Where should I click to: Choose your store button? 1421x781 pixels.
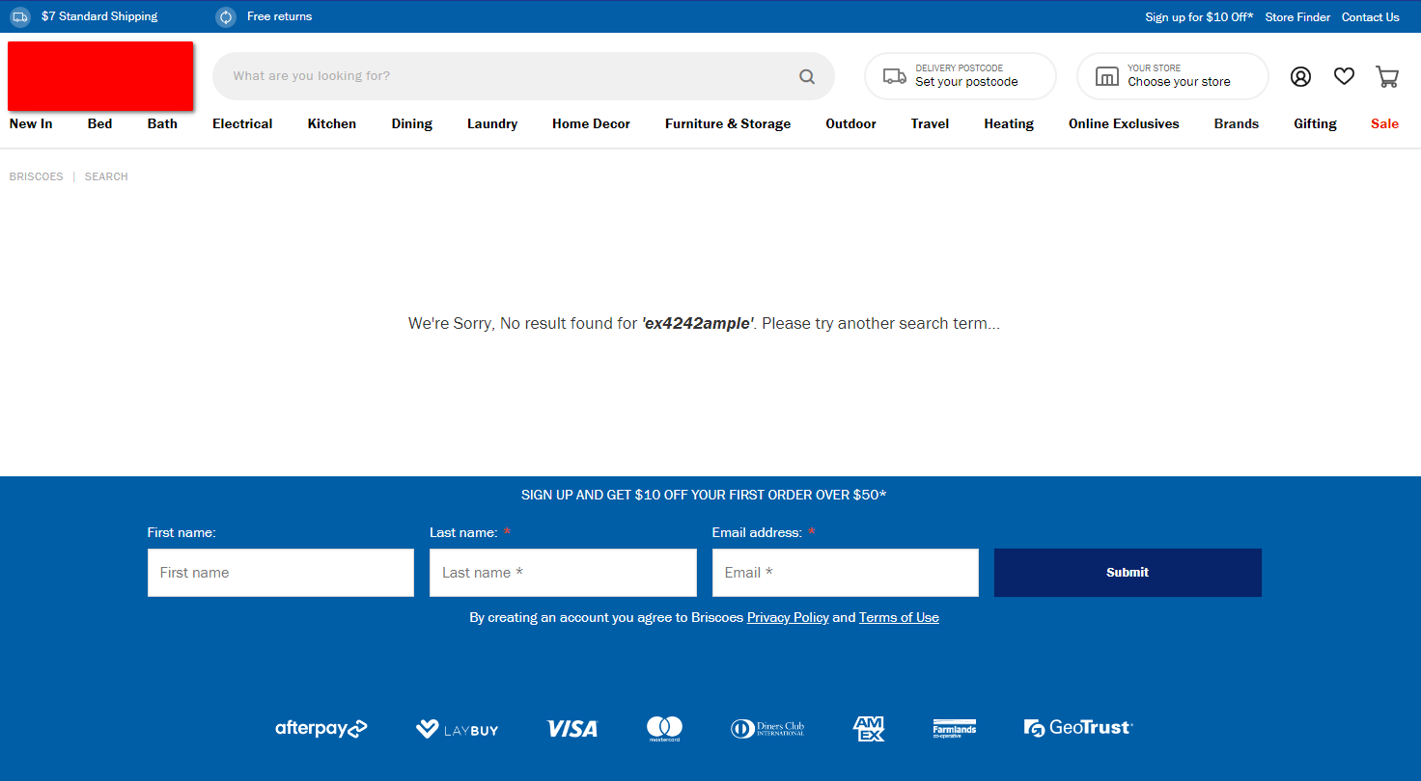[1173, 76]
